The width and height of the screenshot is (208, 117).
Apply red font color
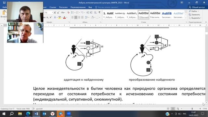coord(64,17)
